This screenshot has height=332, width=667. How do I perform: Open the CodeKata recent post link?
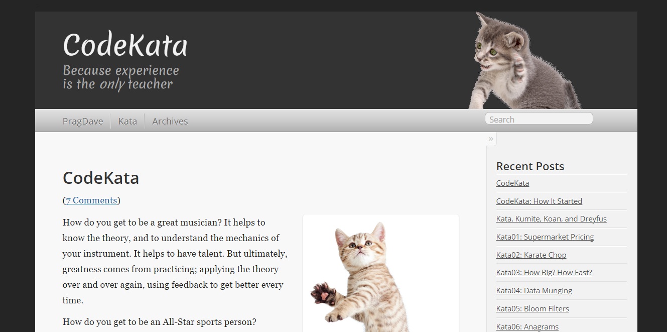[x=512, y=183]
